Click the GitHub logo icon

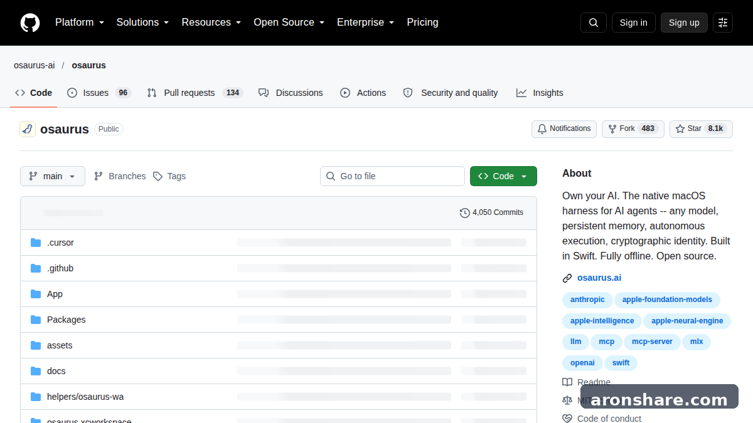[x=30, y=23]
